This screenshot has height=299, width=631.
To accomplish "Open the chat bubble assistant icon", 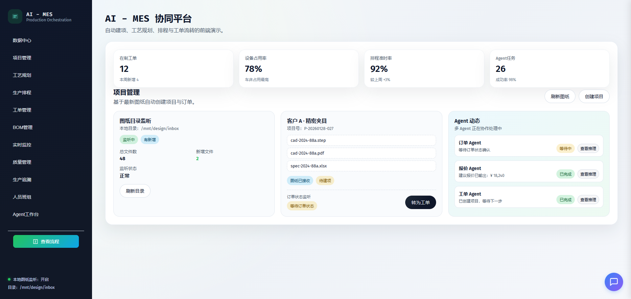I will [614, 282].
